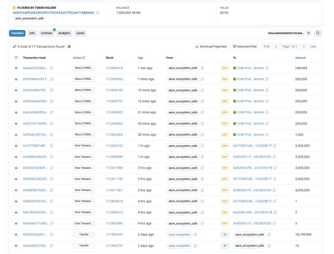
Task: Open the Advanced Filter
Action: 245,47
